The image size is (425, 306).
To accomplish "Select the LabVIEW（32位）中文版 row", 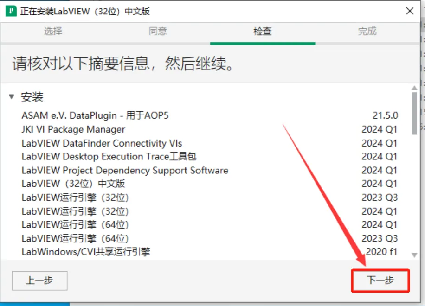I will point(209,184).
